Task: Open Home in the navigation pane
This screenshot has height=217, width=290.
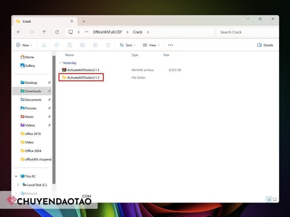Action: (27, 57)
